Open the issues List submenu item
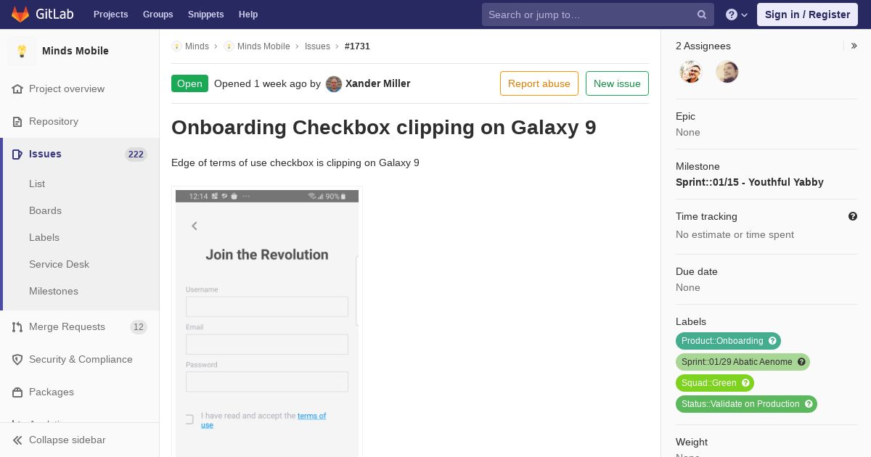Screen dimensions: 871x457 point(37,184)
